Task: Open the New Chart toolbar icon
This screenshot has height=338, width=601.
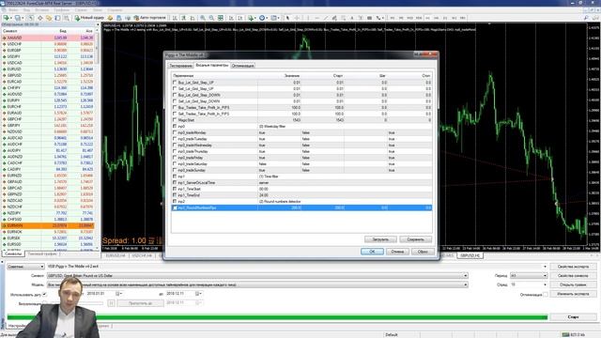Action: point(7,18)
